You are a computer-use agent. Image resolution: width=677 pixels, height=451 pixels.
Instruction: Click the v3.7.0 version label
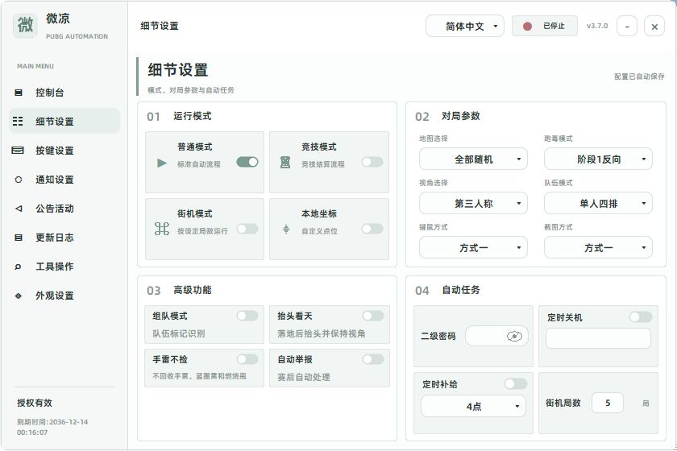597,26
